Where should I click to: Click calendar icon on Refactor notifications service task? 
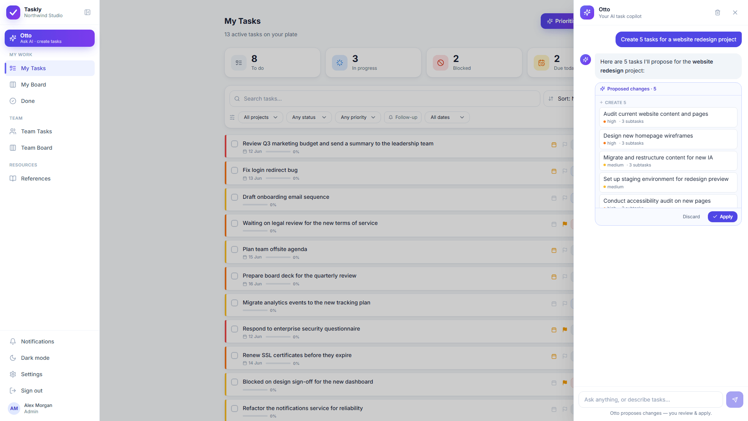point(554,409)
